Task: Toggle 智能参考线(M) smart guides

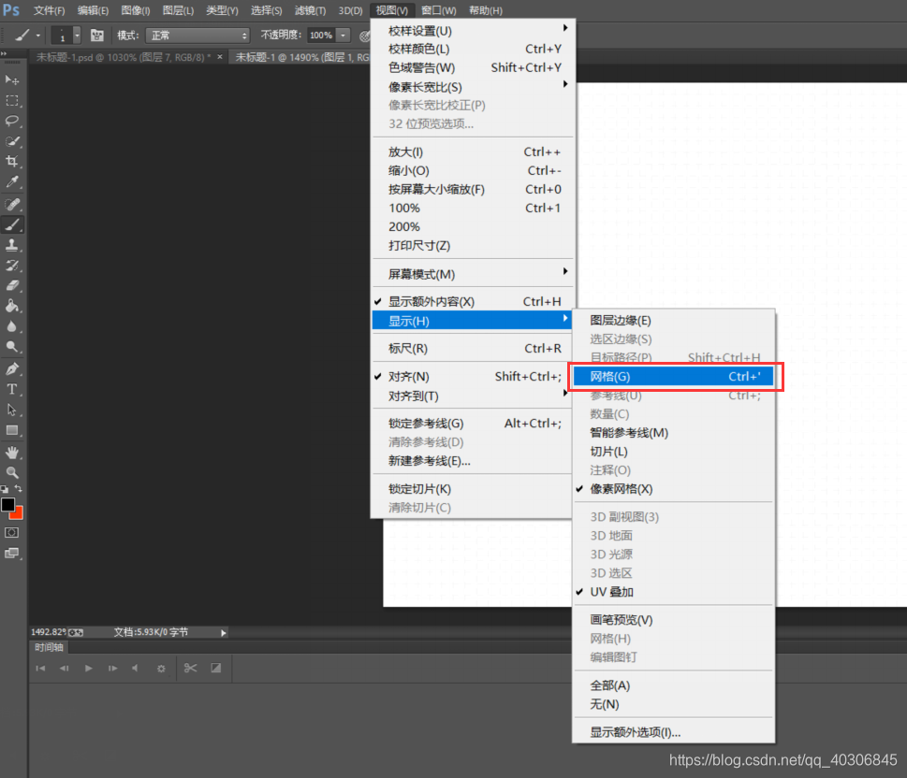Action: point(673,433)
